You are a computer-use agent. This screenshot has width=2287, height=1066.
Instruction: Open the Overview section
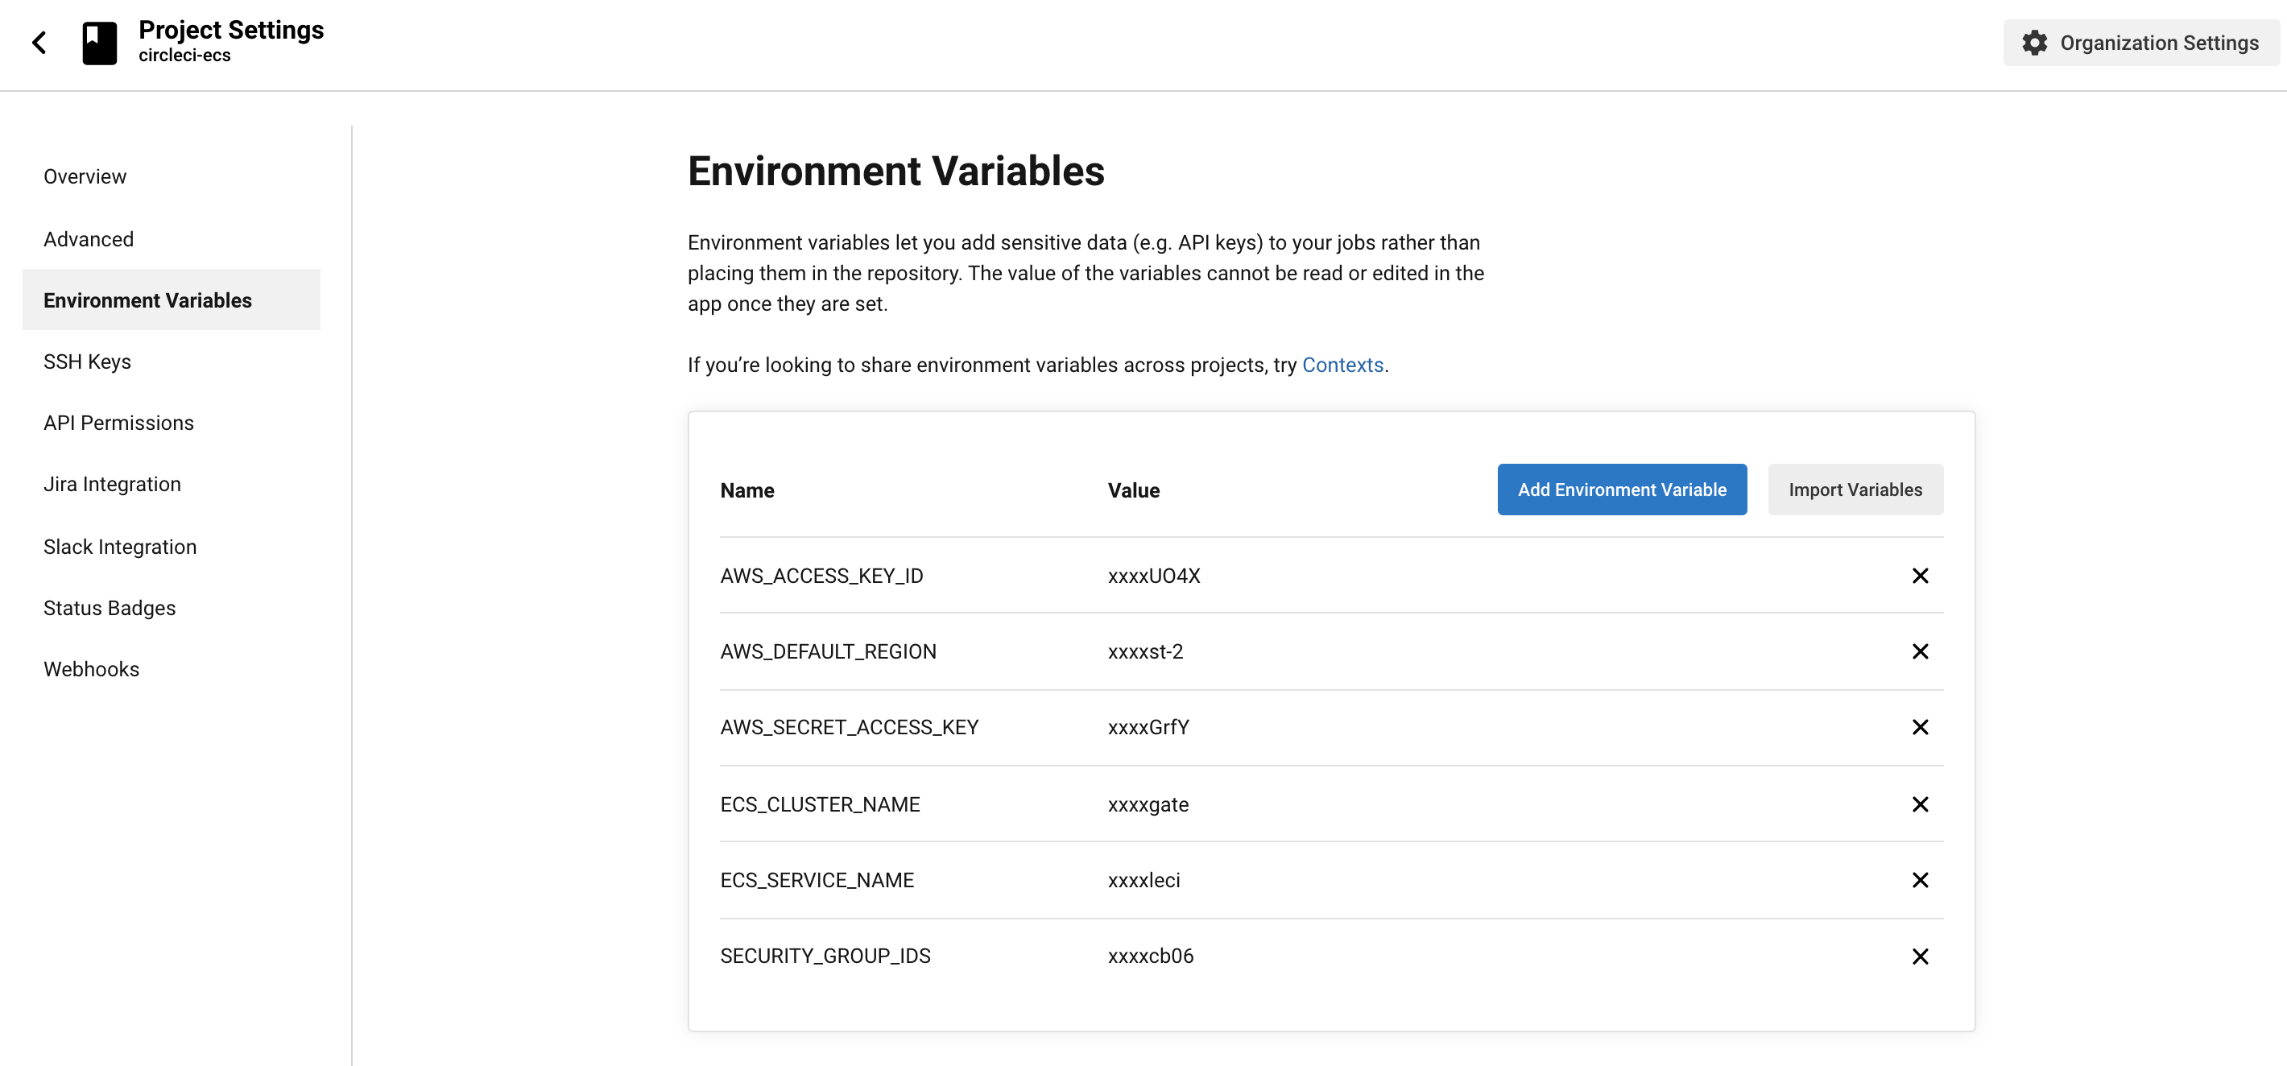click(x=85, y=176)
